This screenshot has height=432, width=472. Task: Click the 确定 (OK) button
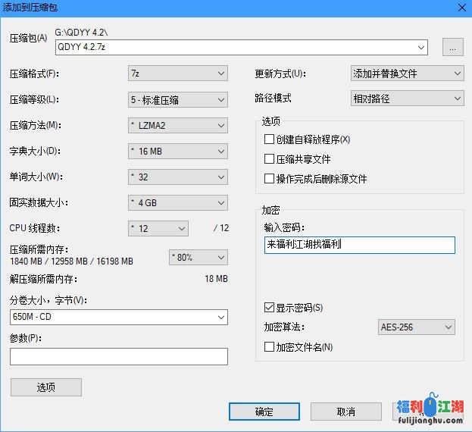coord(264,412)
